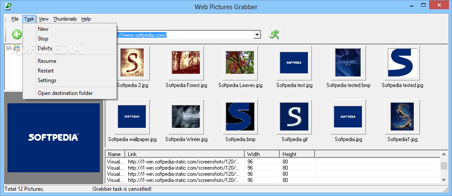The width and height of the screenshot is (452, 196).
Task: Open the Thumbnails menu
Action: tap(65, 19)
